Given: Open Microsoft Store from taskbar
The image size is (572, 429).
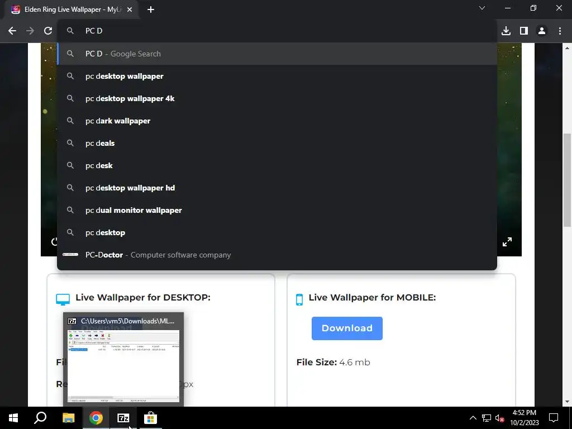Looking at the screenshot, I should [x=150, y=418].
